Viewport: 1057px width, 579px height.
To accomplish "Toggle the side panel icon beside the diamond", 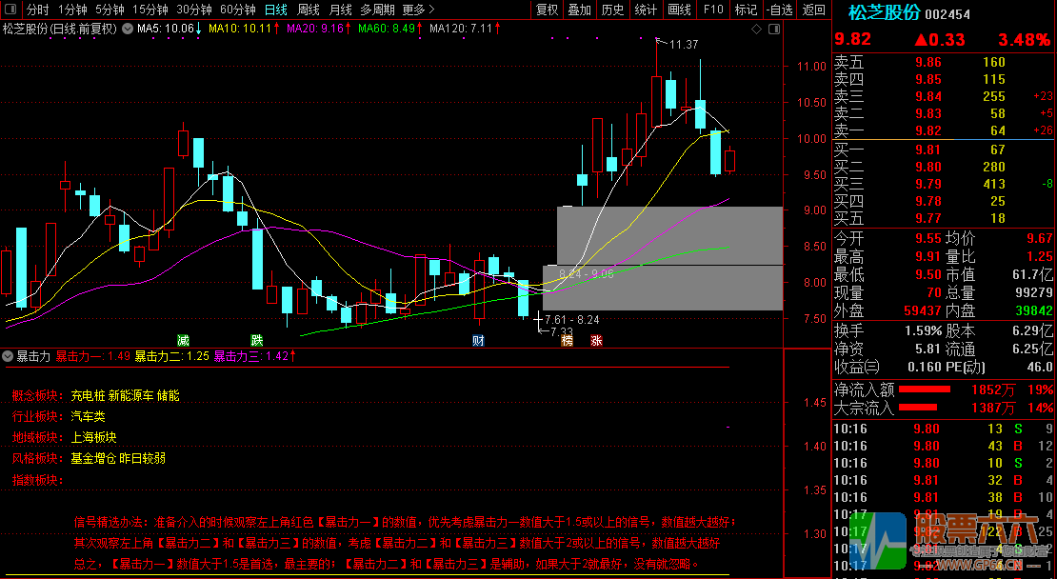I will point(772,29).
